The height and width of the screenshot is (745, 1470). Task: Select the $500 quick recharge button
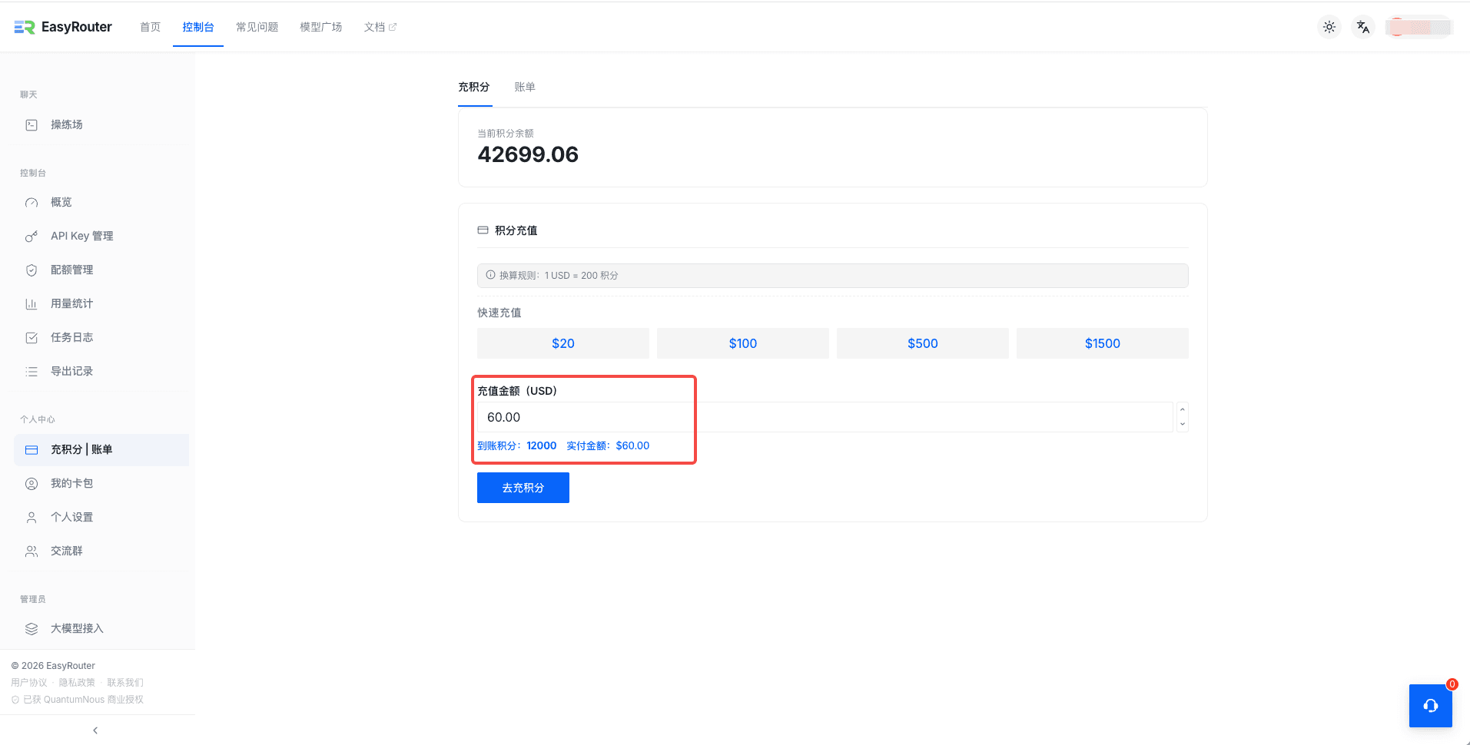tap(923, 343)
